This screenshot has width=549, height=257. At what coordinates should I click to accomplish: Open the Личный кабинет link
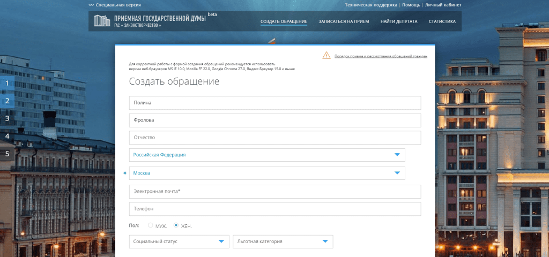443,5
